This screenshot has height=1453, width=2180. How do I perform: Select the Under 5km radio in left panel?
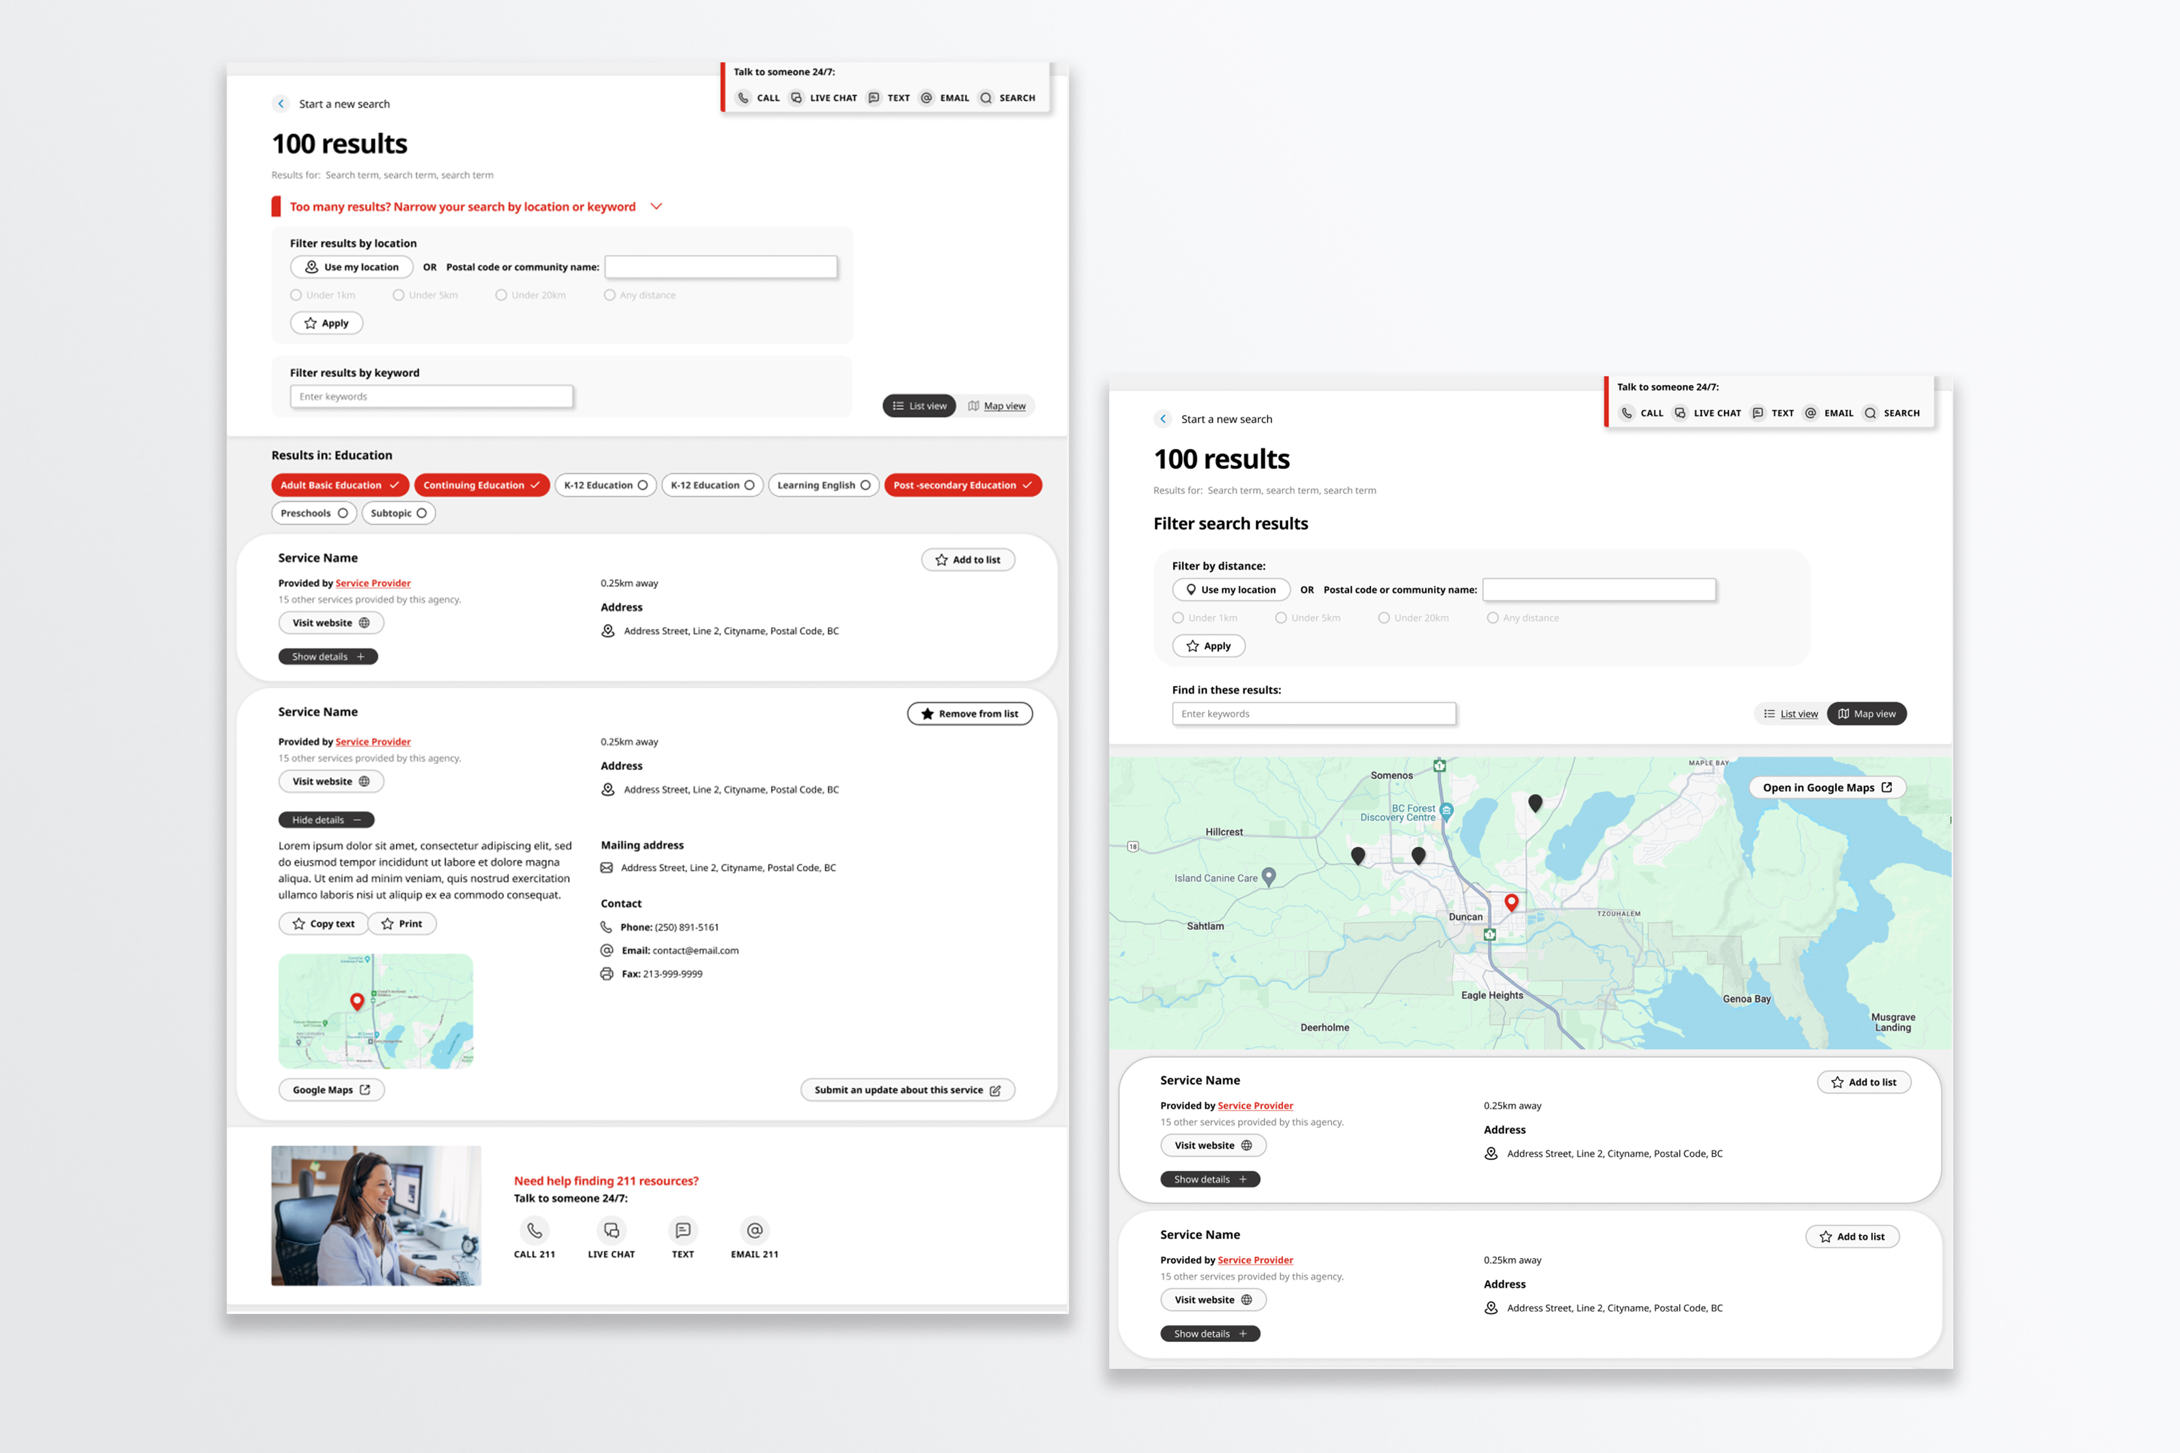[x=399, y=296]
